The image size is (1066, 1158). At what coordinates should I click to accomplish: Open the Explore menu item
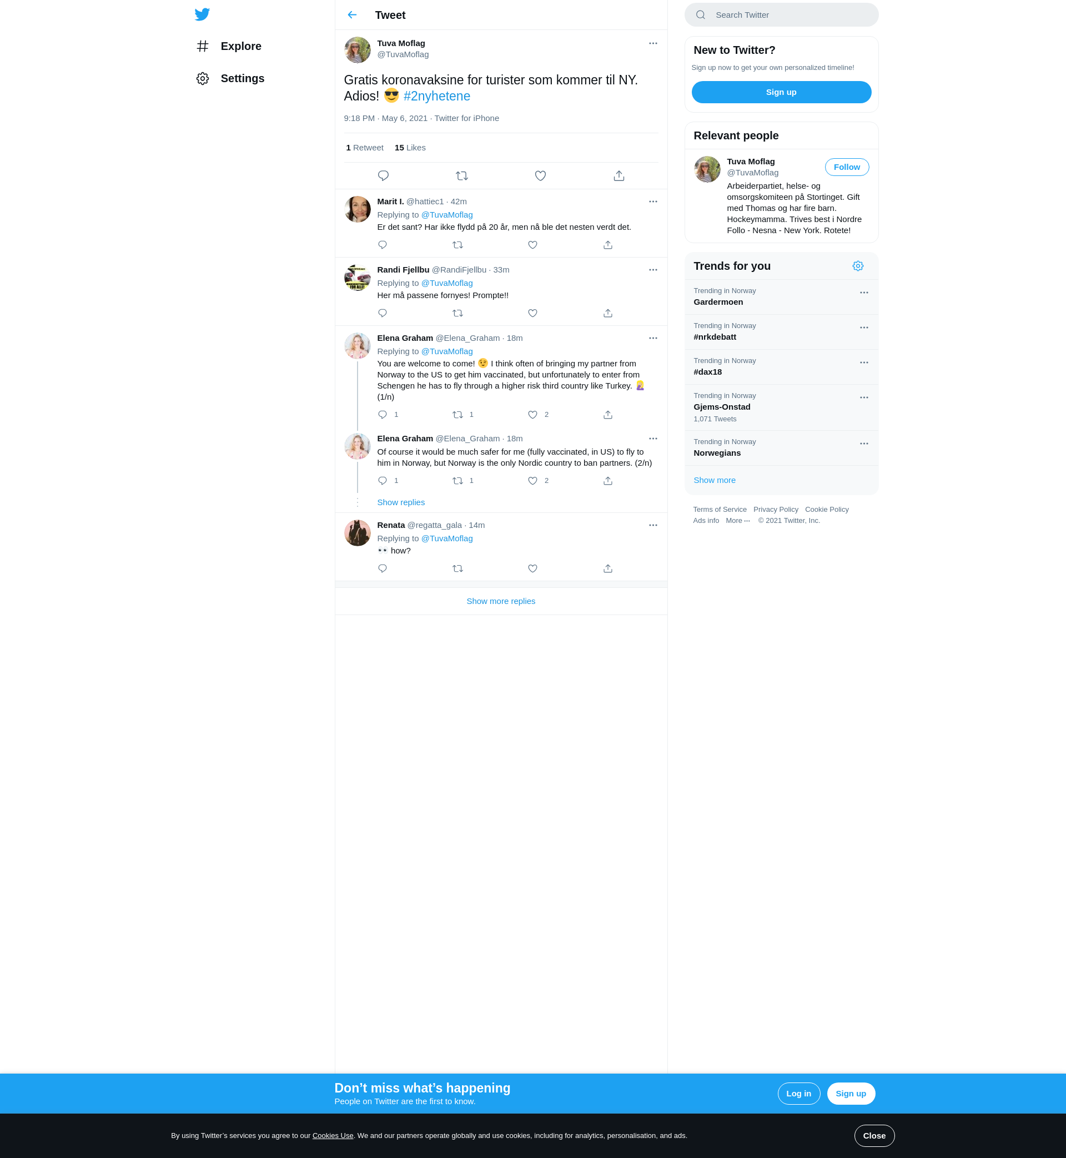(240, 46)
